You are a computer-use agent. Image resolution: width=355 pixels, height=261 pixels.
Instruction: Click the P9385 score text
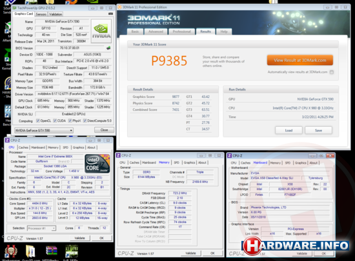[x=169, y=61]
